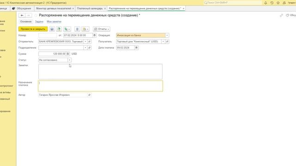The height and width of the screenshot is (166, 296).
Task: Close the Монитор целевых показателей tab
Action: [73, 8]
